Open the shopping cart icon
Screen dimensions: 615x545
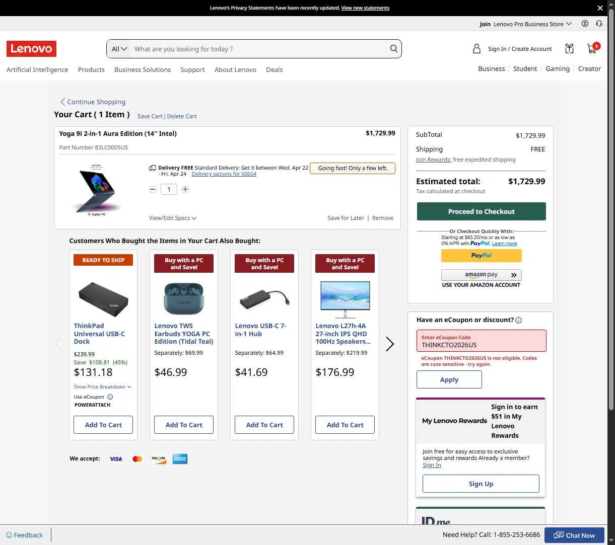pos(592,49)
